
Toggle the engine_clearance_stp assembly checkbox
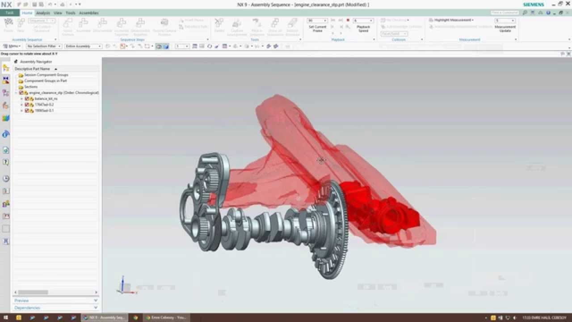(x=21, y=93)
